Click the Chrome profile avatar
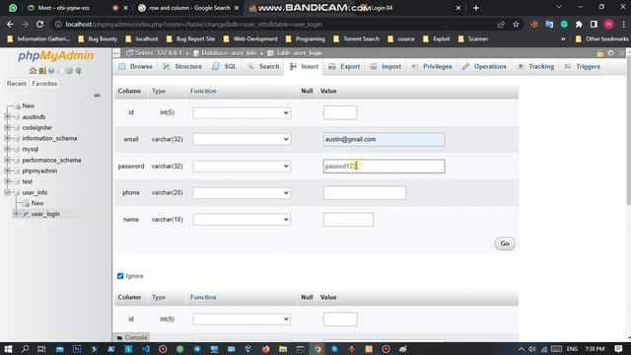The width and height of the screenshot is (631, 355). 608,25
